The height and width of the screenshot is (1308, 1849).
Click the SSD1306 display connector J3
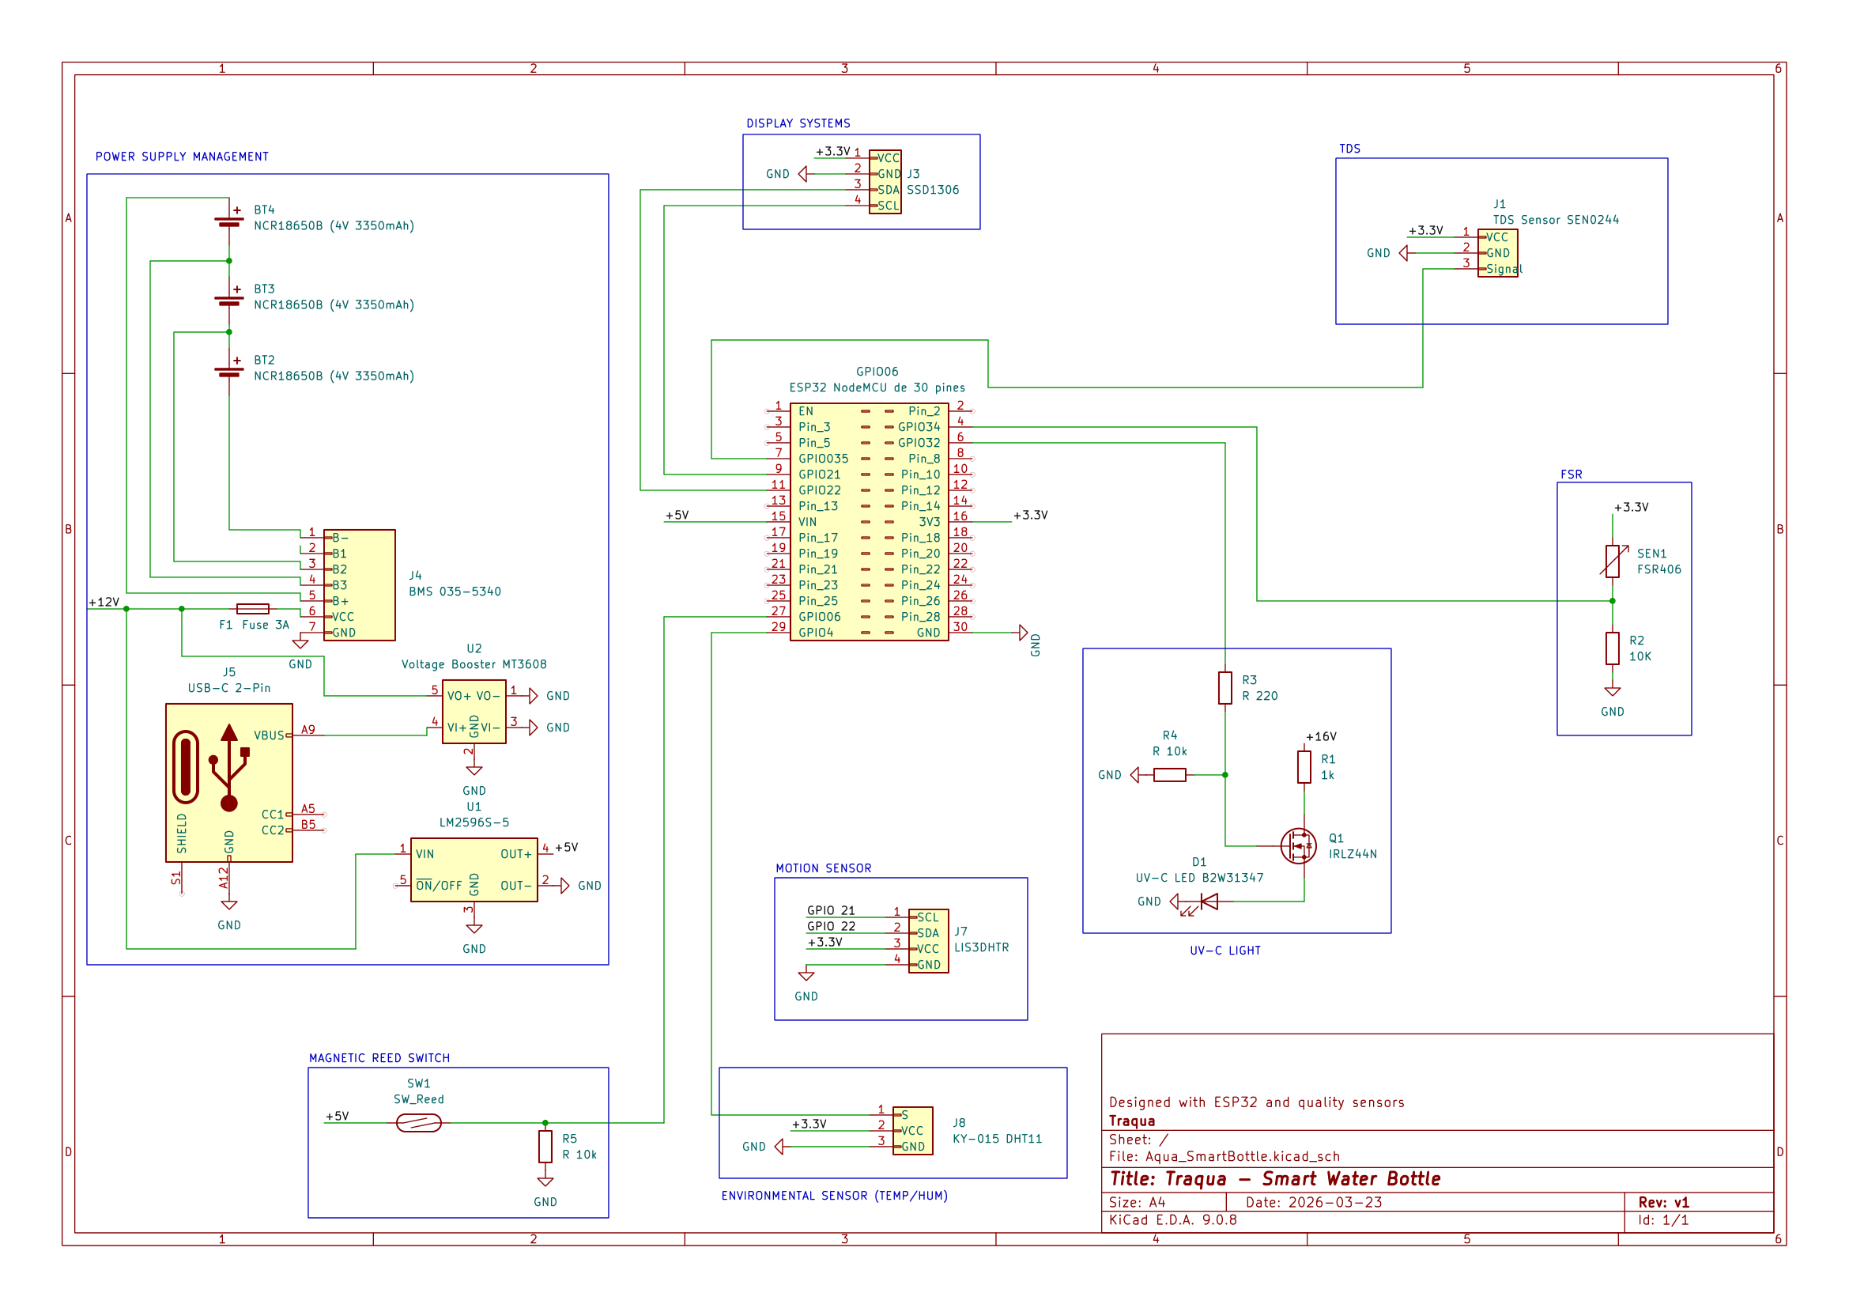885,181
